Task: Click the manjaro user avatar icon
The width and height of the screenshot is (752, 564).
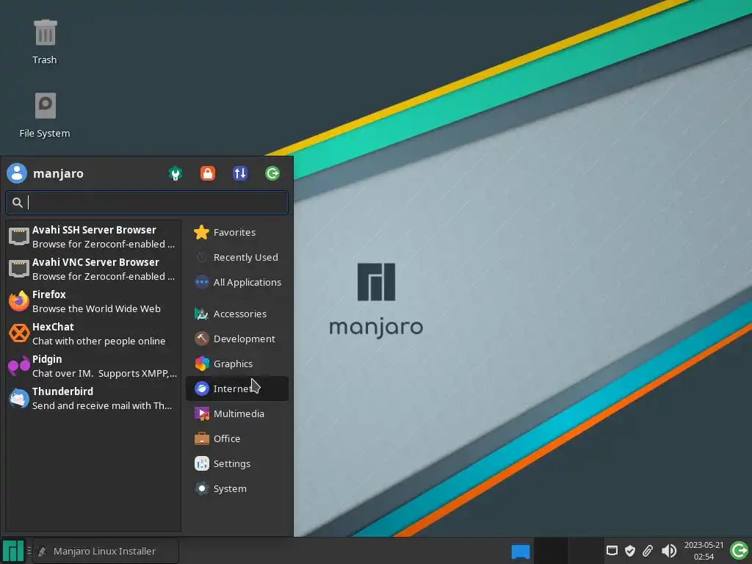Action: point(17,173)
